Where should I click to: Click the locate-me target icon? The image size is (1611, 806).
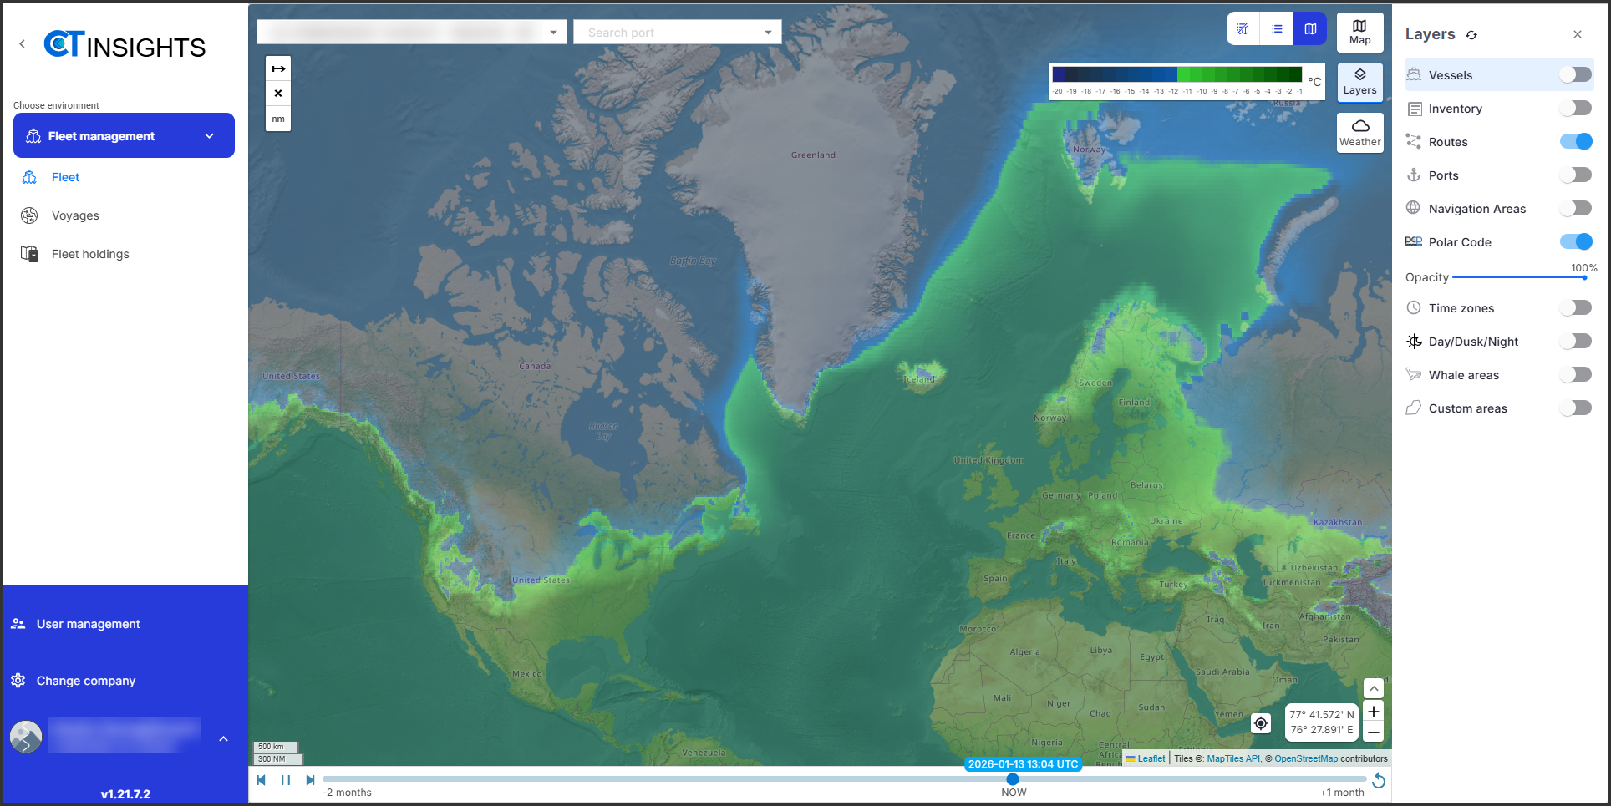click(1261, 723)
